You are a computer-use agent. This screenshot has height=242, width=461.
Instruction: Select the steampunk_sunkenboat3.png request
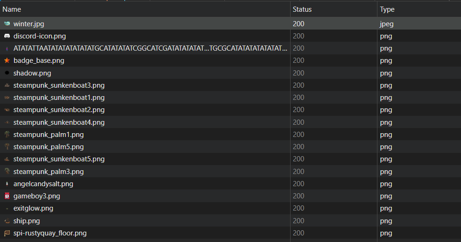click(59, 85)
